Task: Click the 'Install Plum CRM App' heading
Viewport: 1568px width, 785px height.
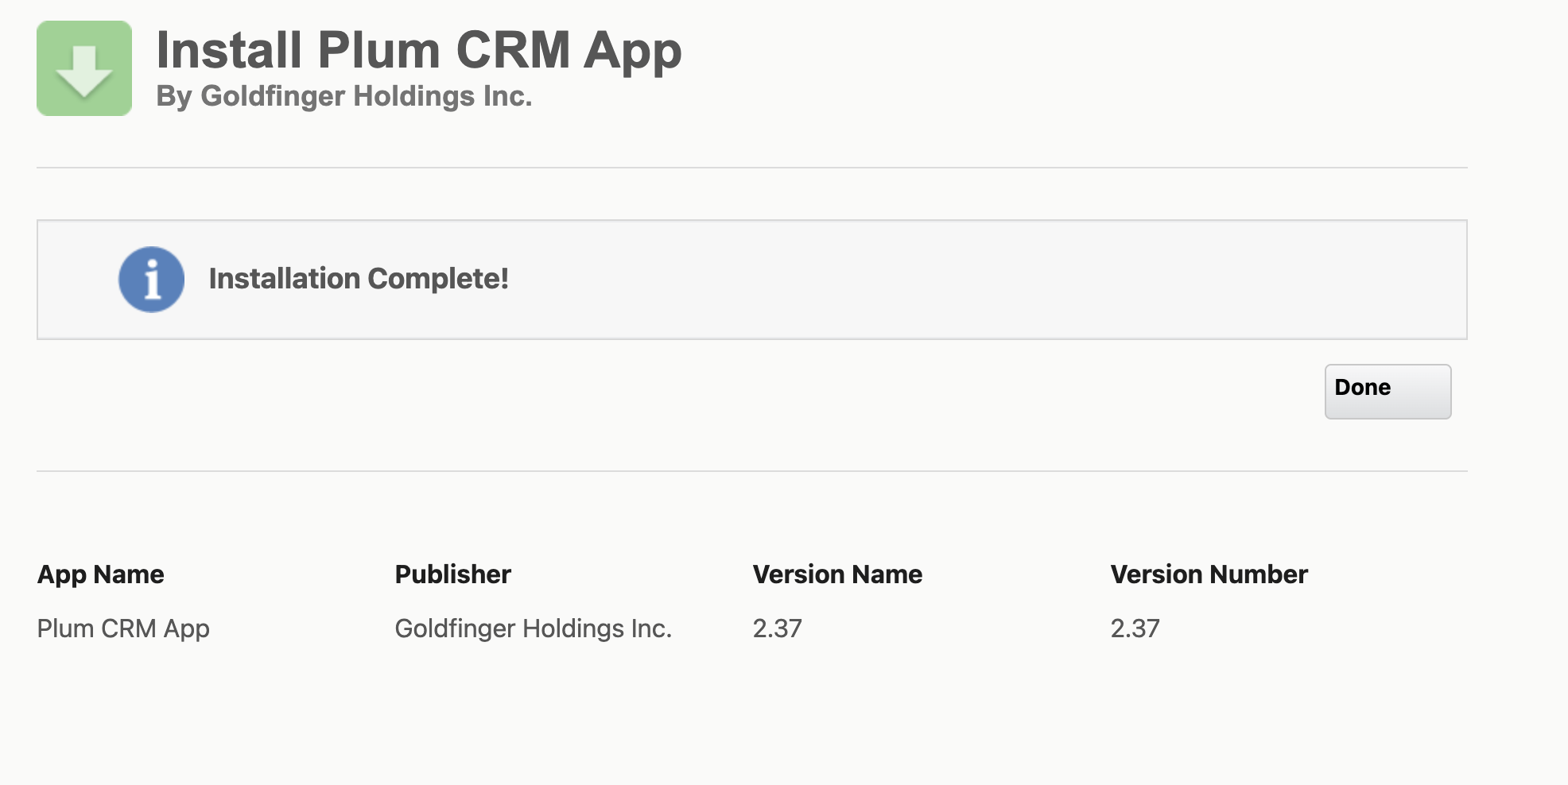Action: point(419,50)
